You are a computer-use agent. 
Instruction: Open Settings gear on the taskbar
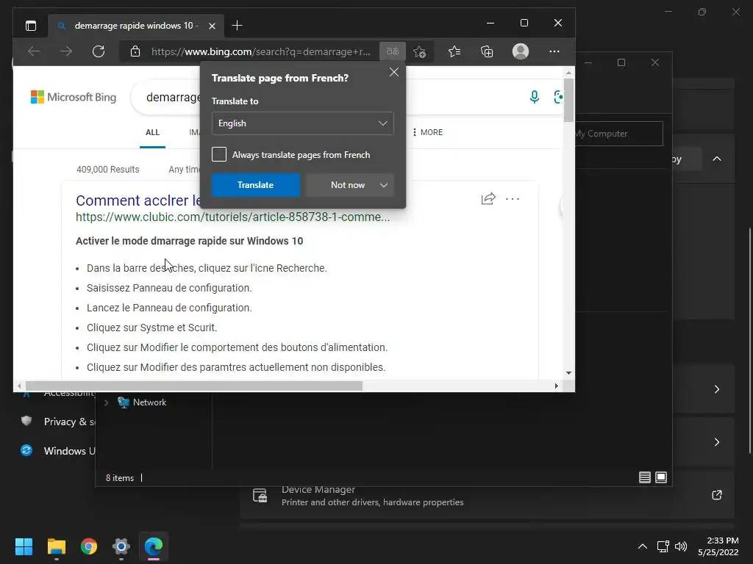tap(121, 546)
